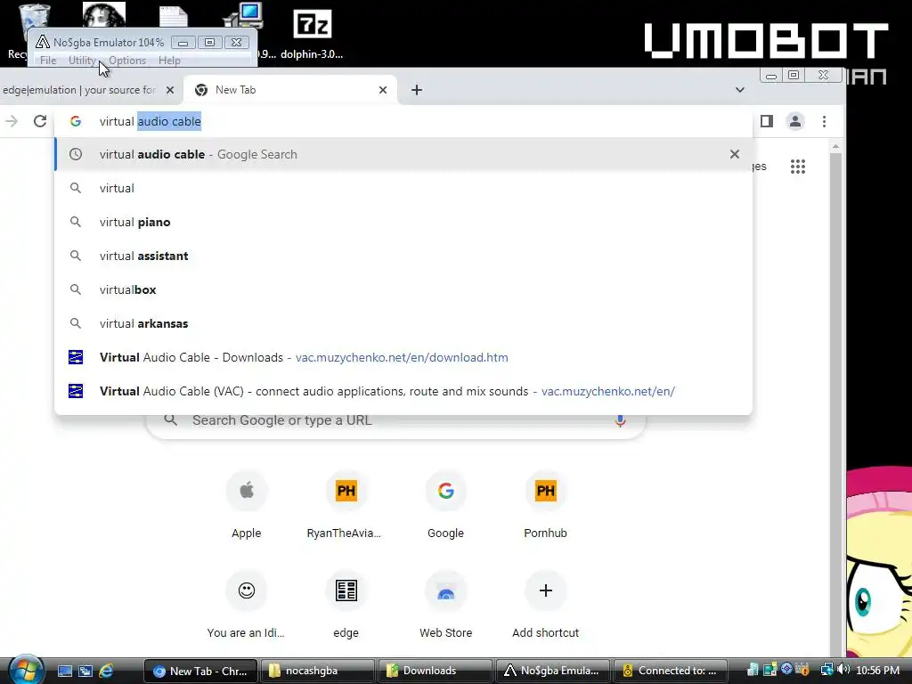
Task: Reload the page with the refresh icon
Action: [x=39, y=121]
